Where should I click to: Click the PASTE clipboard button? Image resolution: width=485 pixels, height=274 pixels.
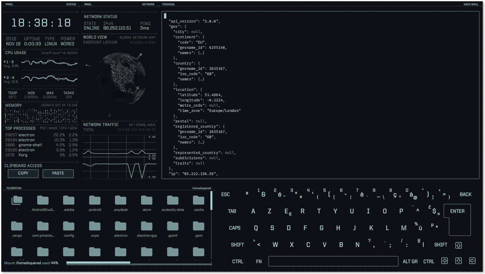(58, 173)
